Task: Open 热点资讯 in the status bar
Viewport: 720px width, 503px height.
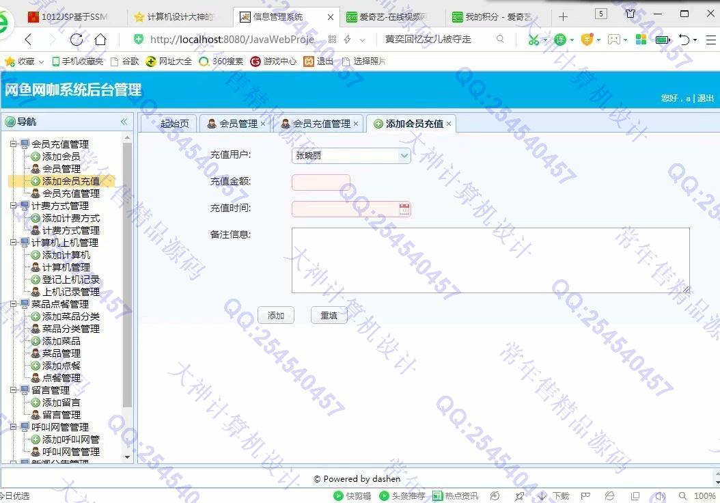Action: tap(455, 495)
